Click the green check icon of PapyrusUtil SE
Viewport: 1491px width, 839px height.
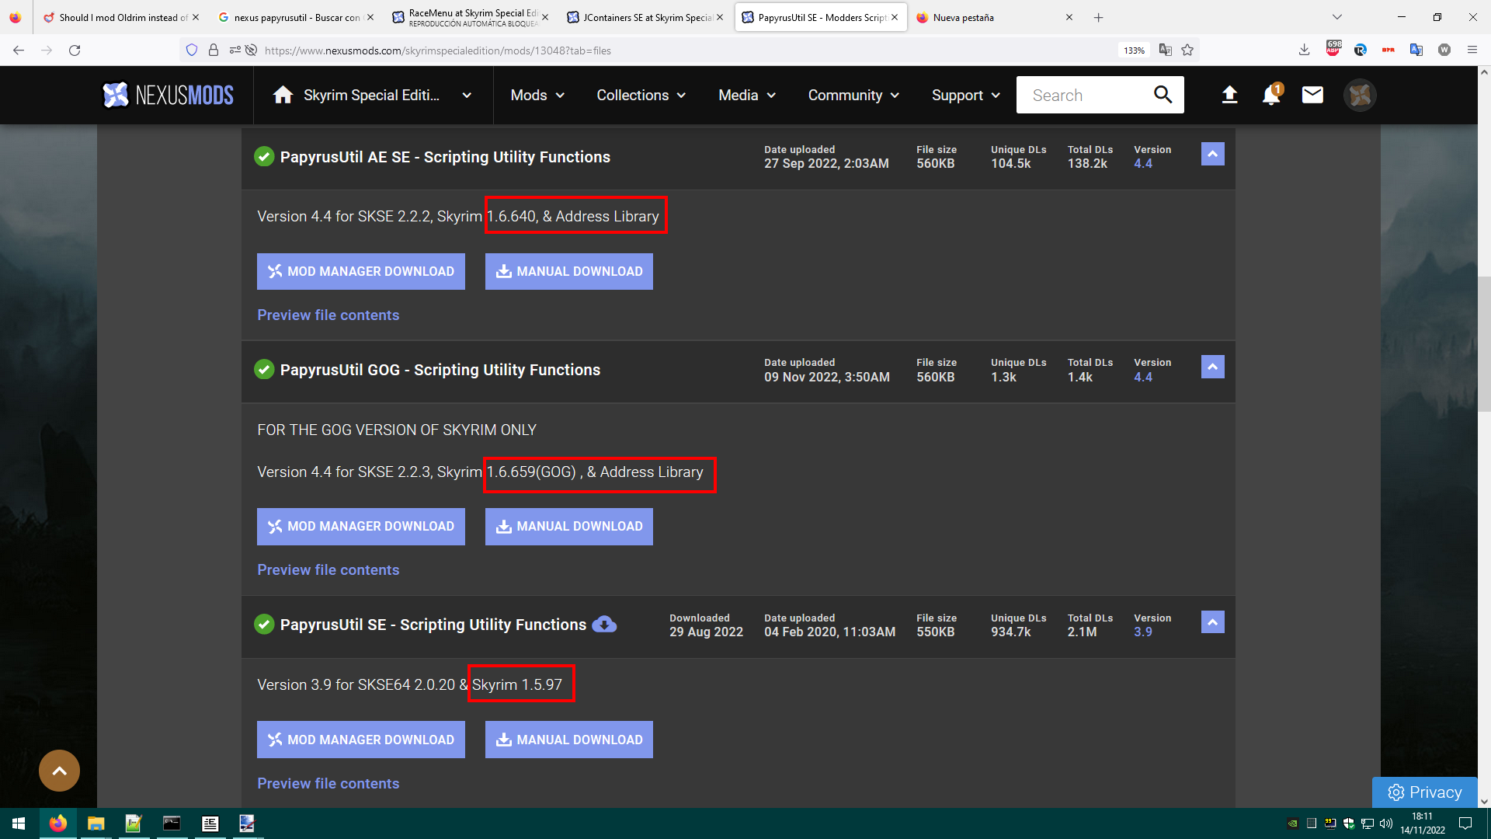tap(264, 625)
